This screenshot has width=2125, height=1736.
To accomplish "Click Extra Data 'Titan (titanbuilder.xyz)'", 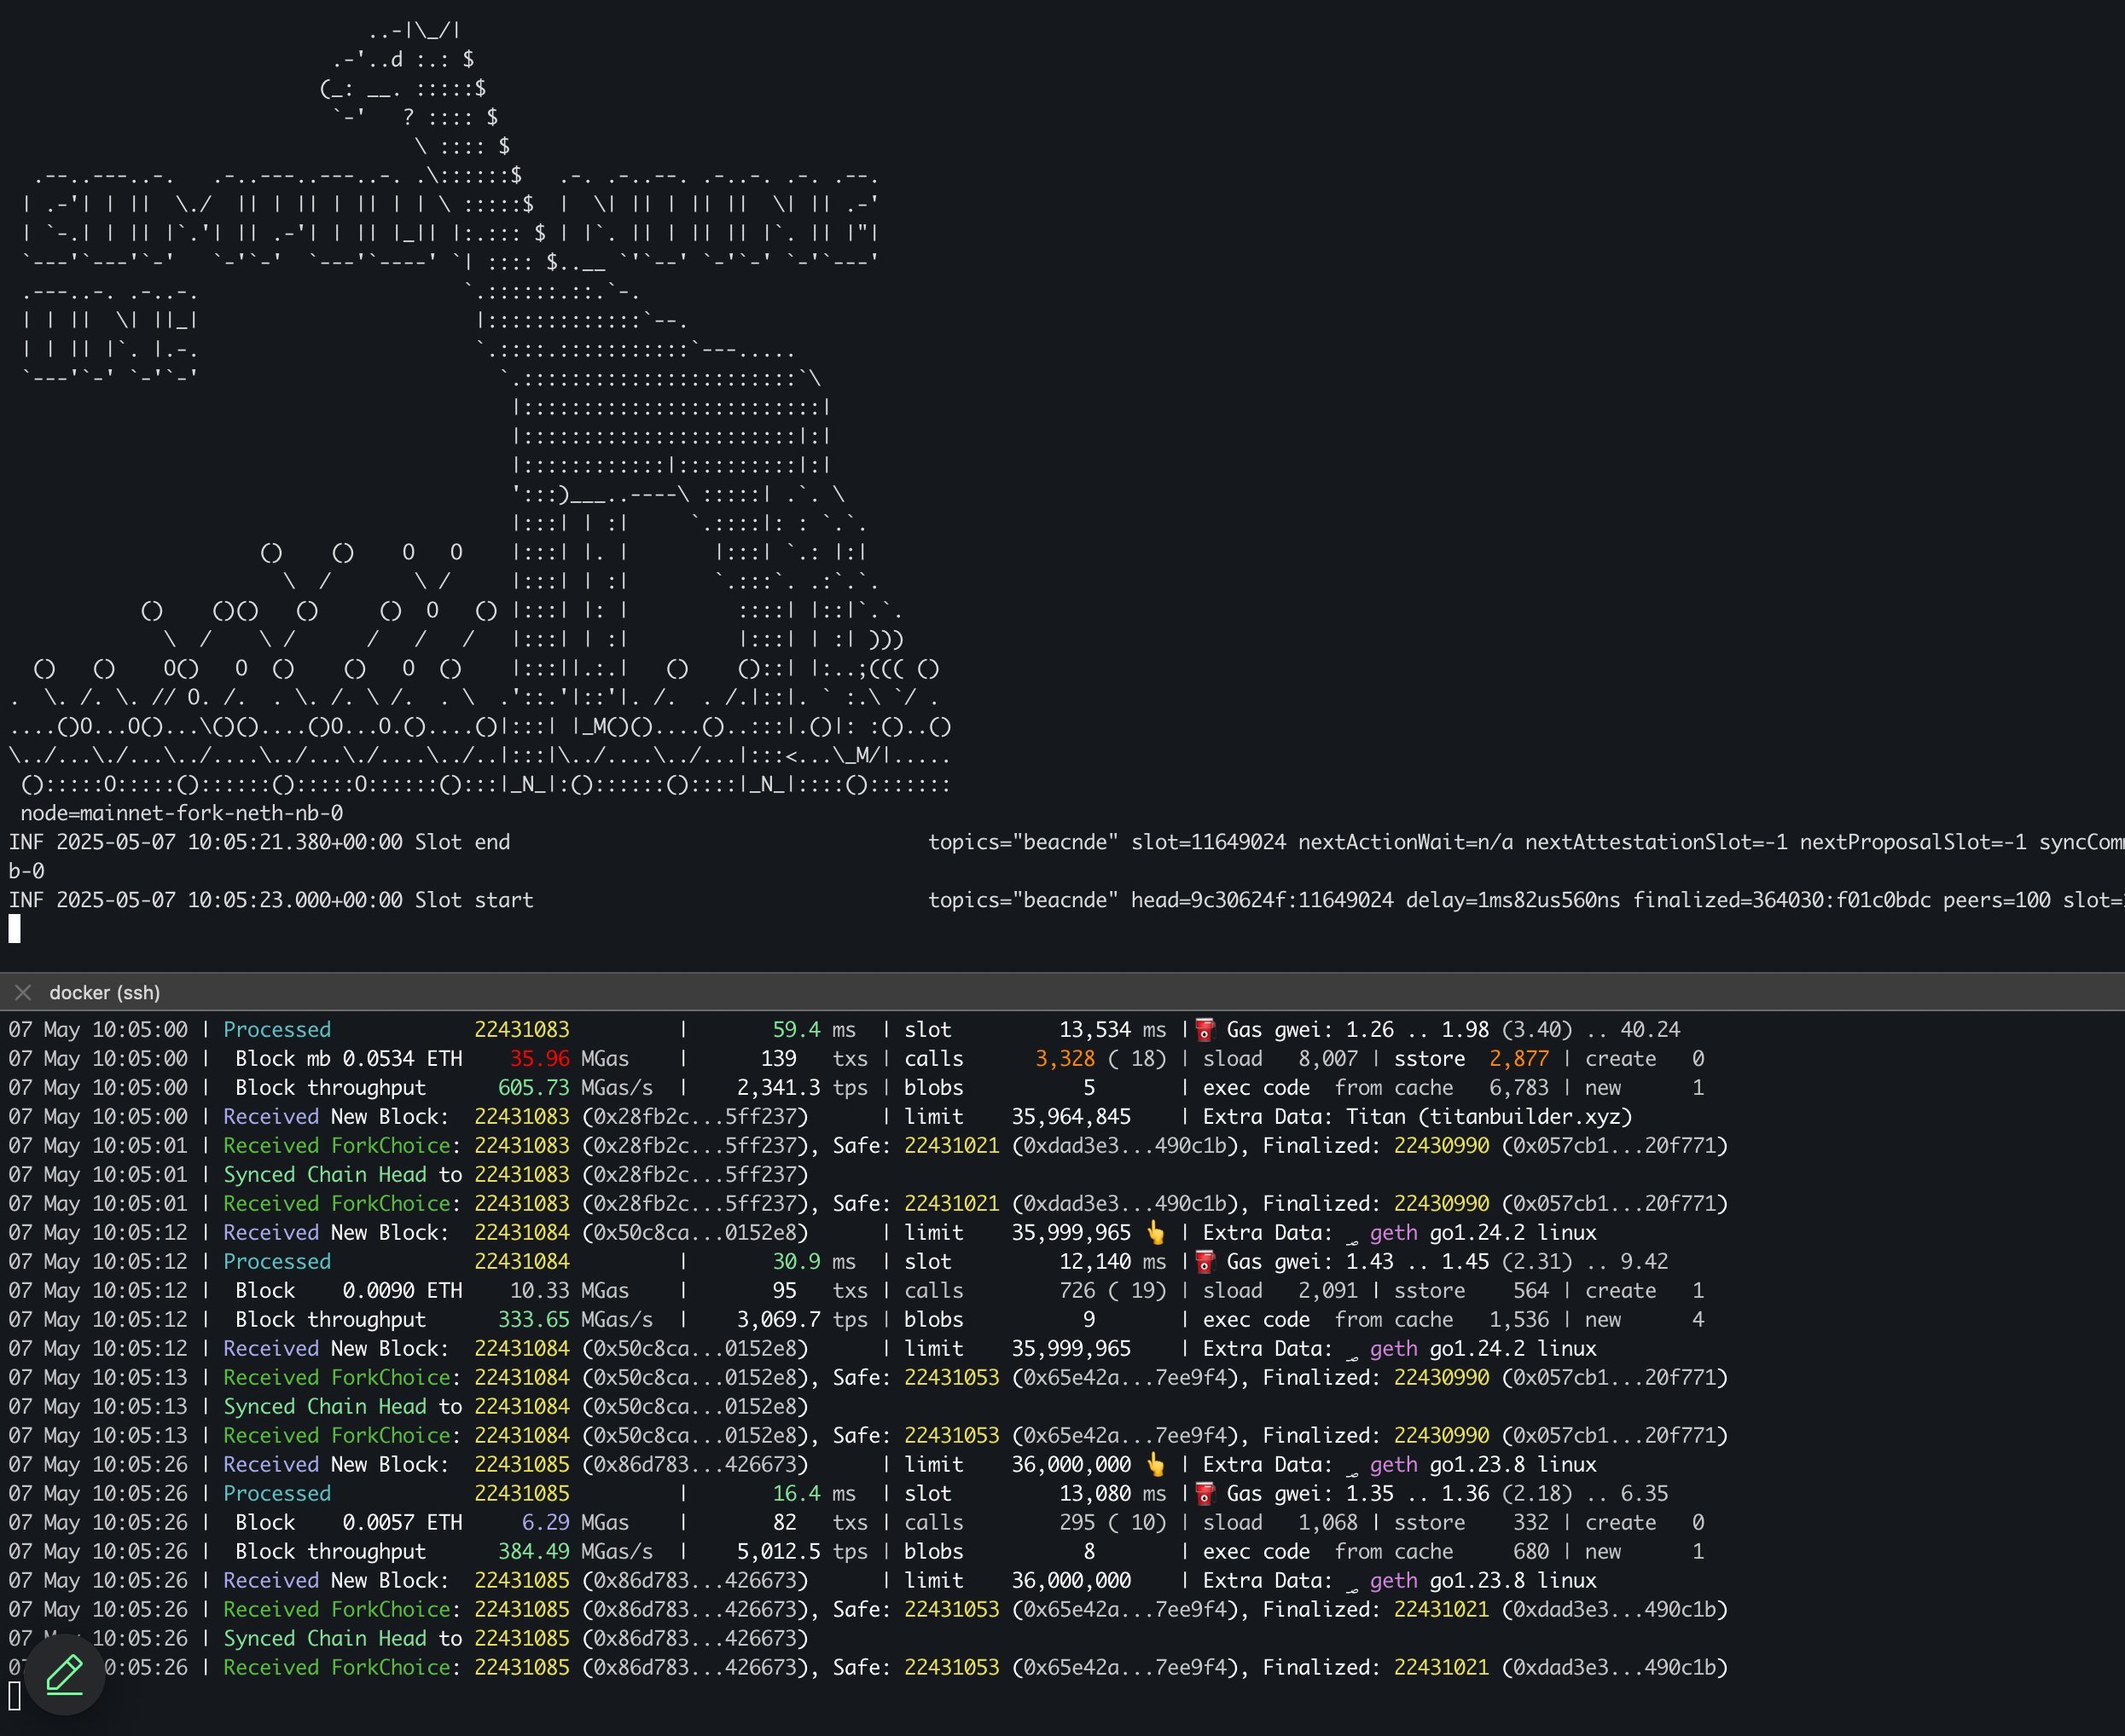I will coord(1489,1117).
